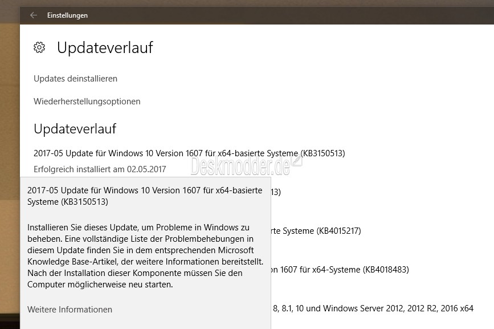Viewport: 494px width, 329px height.
Task: Click the Einstellungen window title
Action: point(67,15)
